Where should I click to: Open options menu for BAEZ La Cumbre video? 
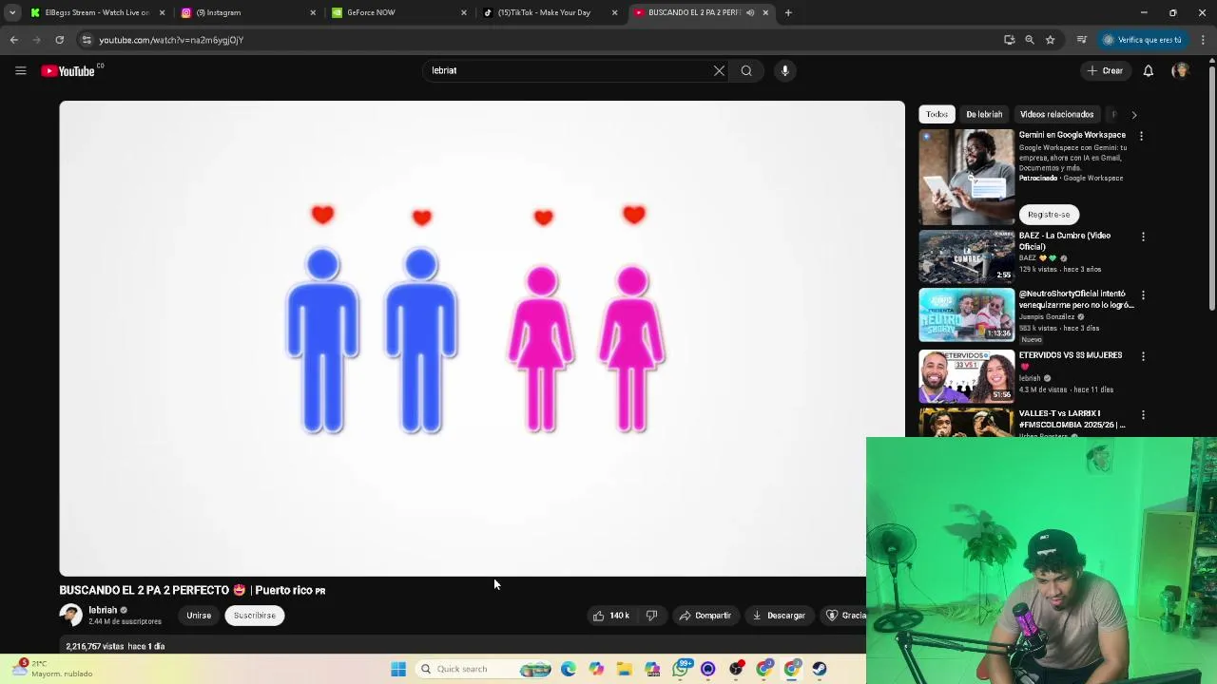1143,237
